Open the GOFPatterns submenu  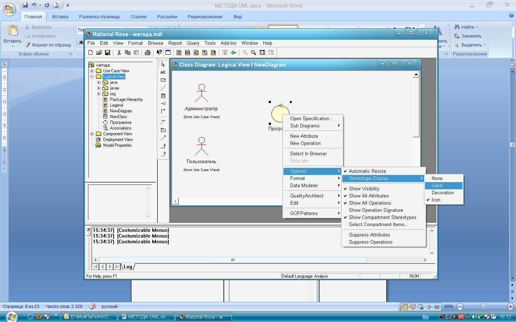click(313, 214)
